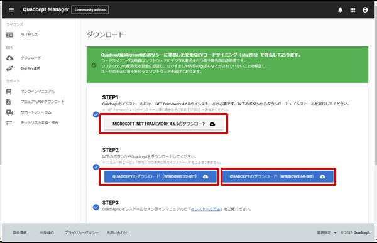Download Quadcept for Windows 32-bit
Viewport: 377px width, 243px height.
(160, 176)
